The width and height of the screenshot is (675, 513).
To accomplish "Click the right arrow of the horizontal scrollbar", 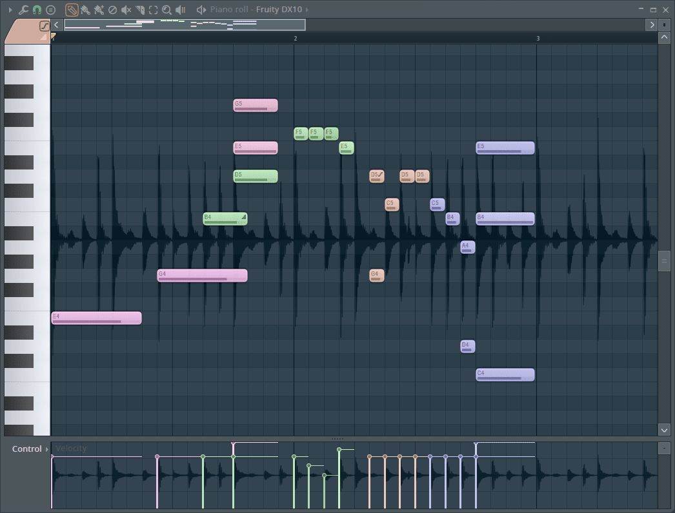I will coord(652,24).
